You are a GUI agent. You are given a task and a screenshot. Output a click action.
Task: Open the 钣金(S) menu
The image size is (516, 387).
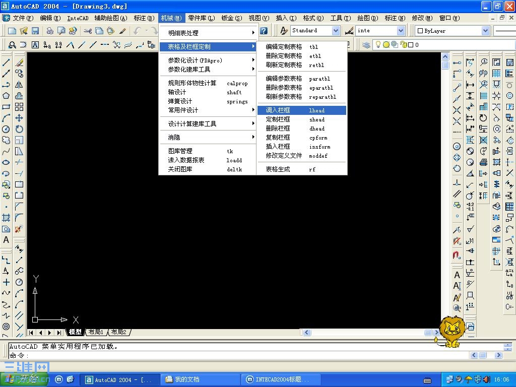coord(232,18)
